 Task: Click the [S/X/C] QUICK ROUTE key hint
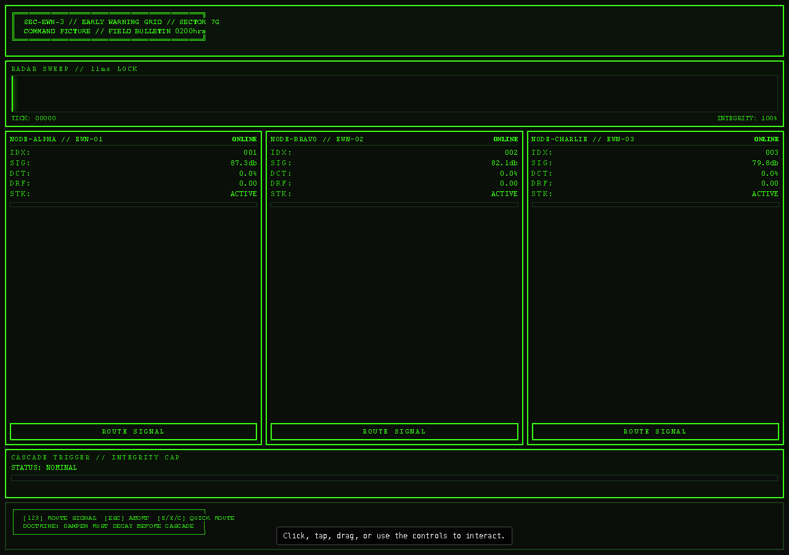[x=196, y=519]
